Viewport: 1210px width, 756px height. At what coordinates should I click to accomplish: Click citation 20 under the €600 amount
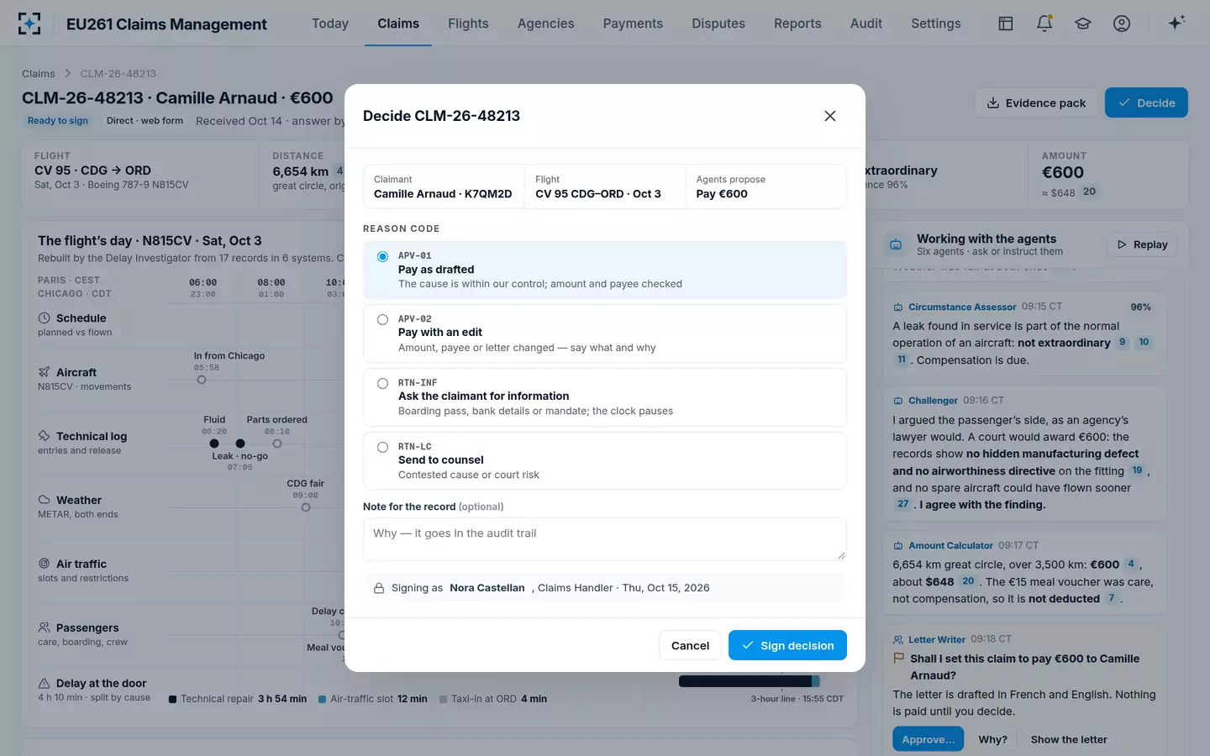[x=1089, y=192]
